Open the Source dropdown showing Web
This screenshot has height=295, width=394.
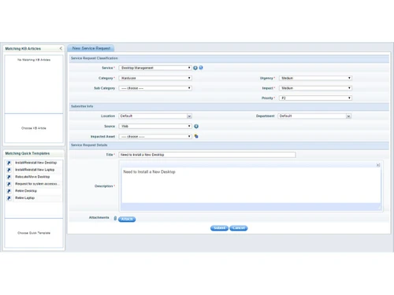pos(155,127)
